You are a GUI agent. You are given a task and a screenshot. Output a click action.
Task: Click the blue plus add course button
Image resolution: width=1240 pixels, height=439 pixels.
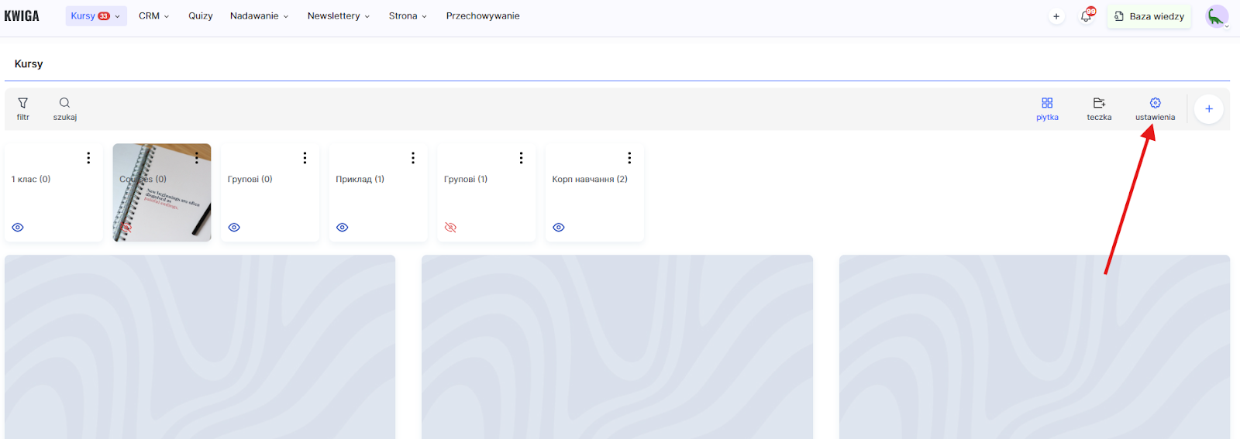pos(1208,109)
